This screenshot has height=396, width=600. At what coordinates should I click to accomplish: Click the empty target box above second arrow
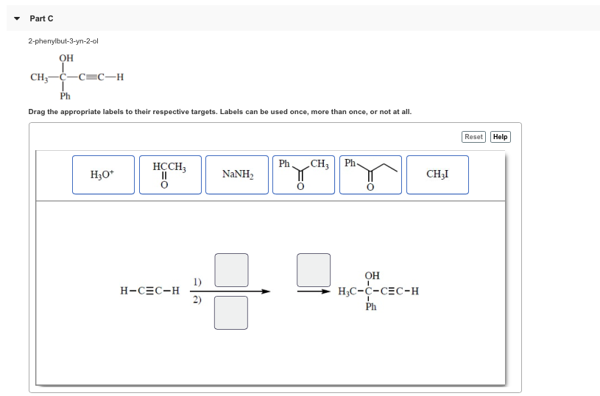(x=314, y=269)
